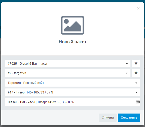Open the #17 Тизер dropdown arrow
Image resolution: width=145 pixels, height=127 pixels.
click(x=136, y=92)
